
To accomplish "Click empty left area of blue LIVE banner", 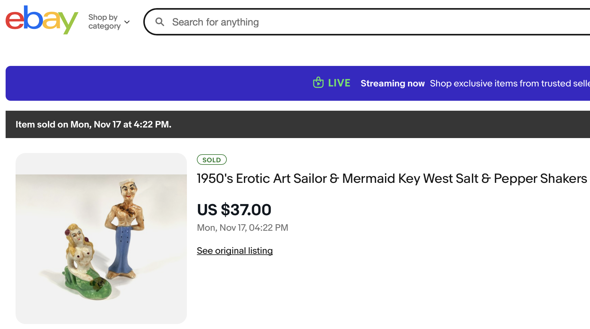I will [125, 83].
